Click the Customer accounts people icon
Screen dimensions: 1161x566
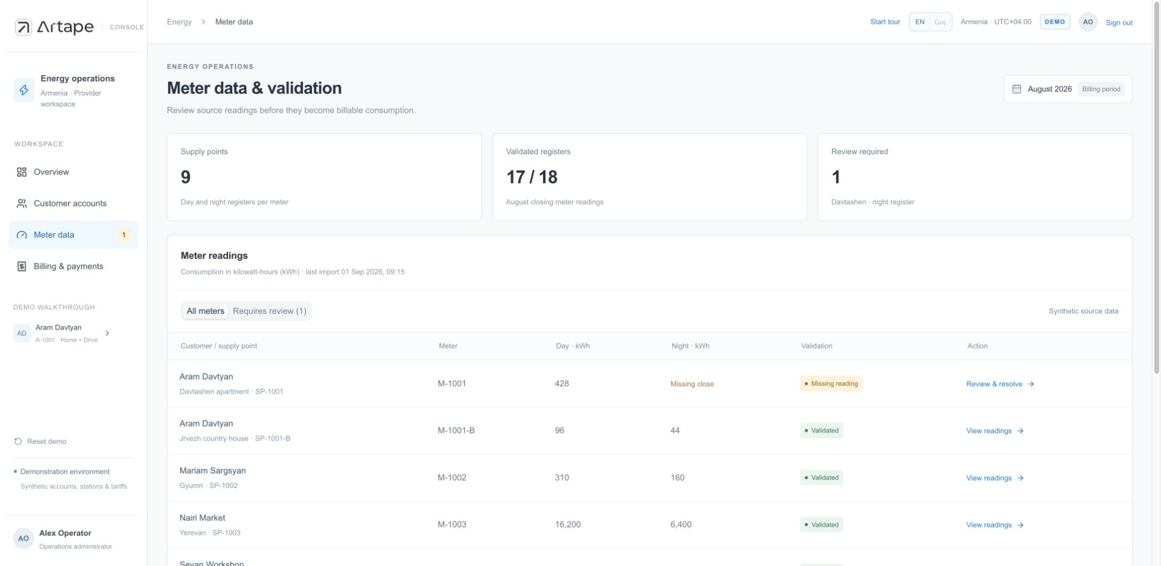click(22, 203)
